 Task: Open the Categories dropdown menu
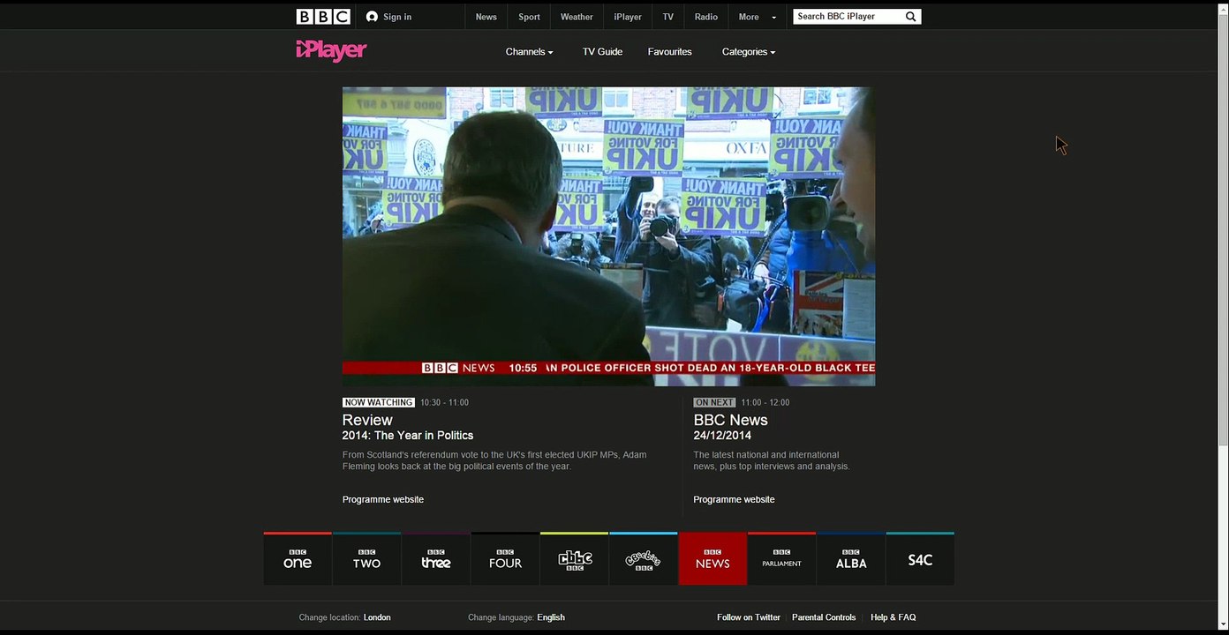[x=749, y=52]
